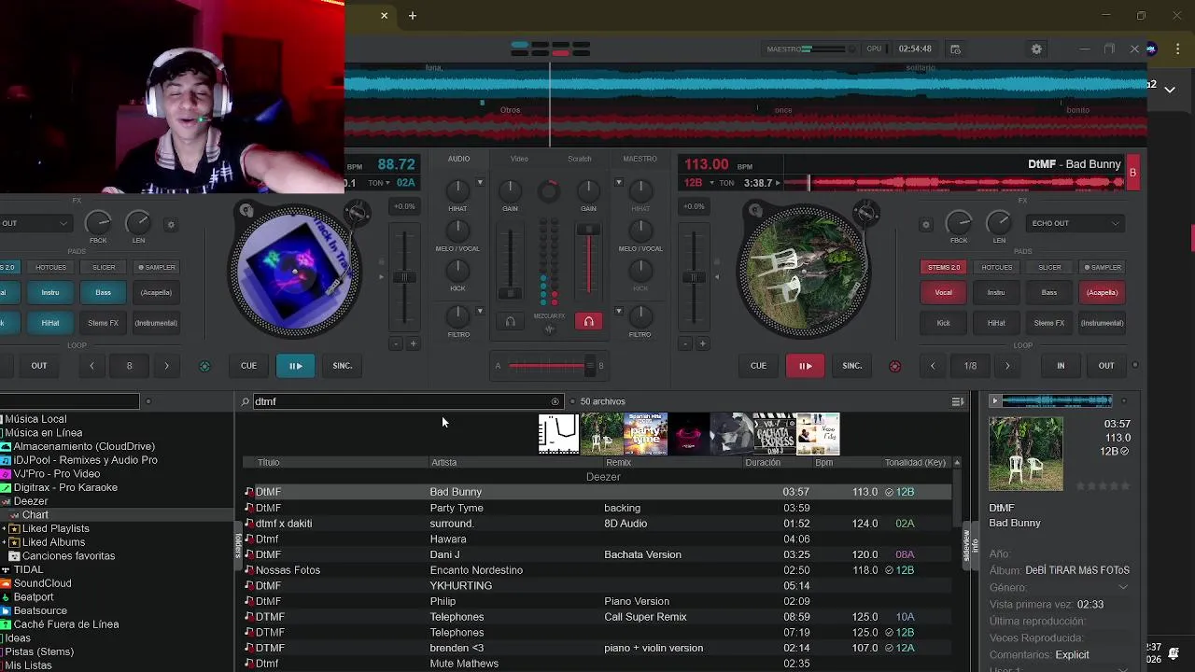Select the Bachata Express album thumbnail
The width and height of the screenshot is (1195, 672).
(x=774, y=434)
